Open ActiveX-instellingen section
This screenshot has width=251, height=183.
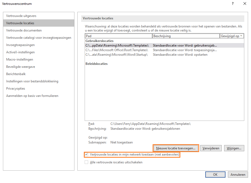[x=39, y=52]
